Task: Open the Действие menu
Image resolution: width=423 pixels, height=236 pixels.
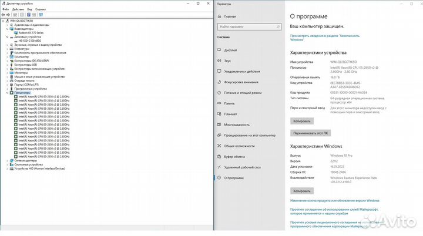Action: click(18, 9)
